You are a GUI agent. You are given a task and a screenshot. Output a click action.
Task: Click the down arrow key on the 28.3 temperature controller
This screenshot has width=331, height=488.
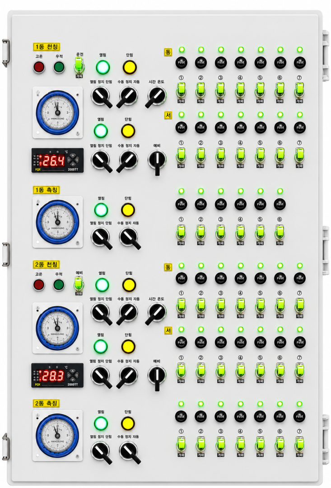tap(73, 380)
